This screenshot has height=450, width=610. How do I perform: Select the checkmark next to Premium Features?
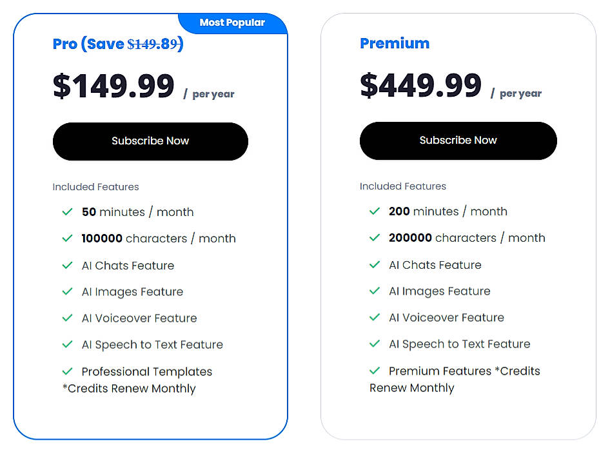[x=374, y=371]
